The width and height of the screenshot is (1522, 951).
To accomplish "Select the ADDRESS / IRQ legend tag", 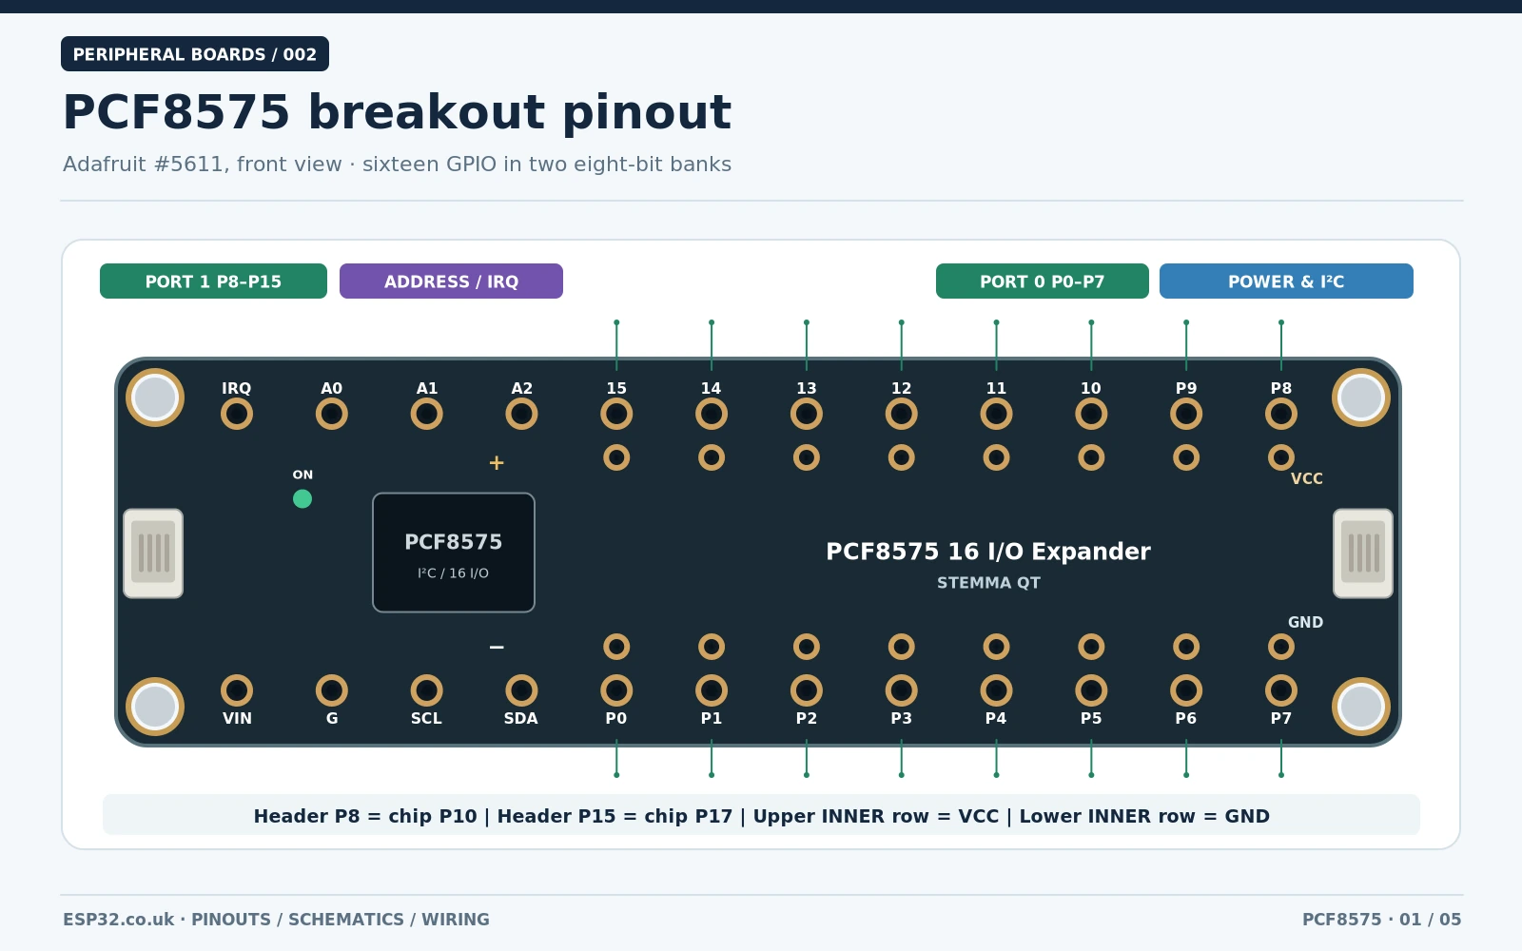I will click(x=451, y=281).
